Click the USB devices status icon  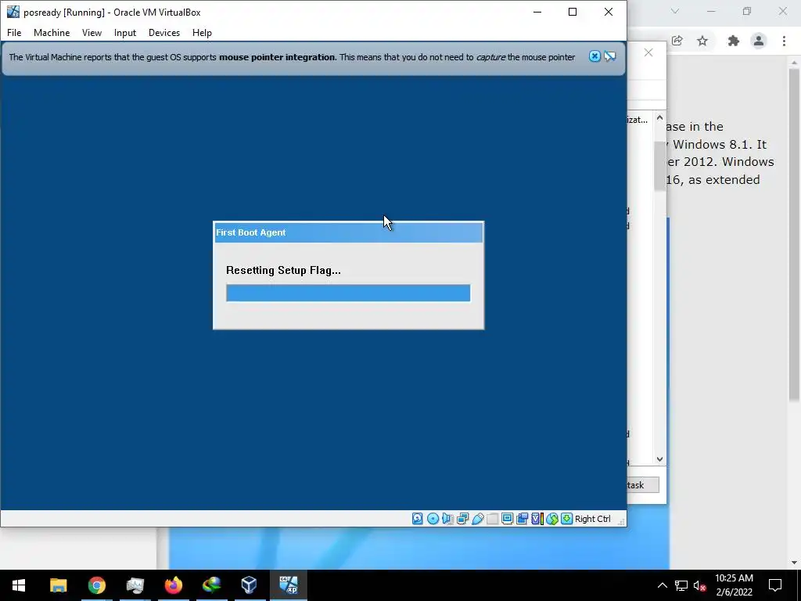click(x=478, y=519)
